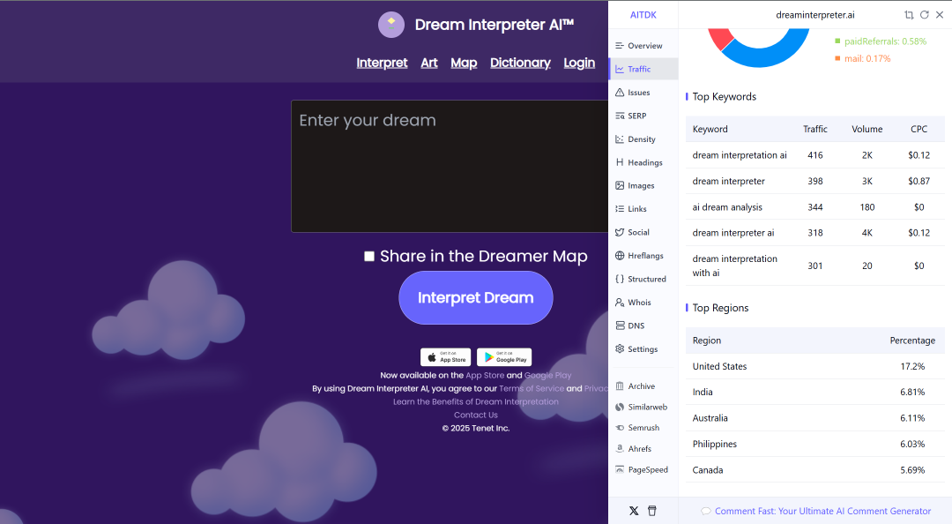Viewport: 952px width, 524px height.
Task: Click the Similarweb icon
Action: tap(620, 407)
